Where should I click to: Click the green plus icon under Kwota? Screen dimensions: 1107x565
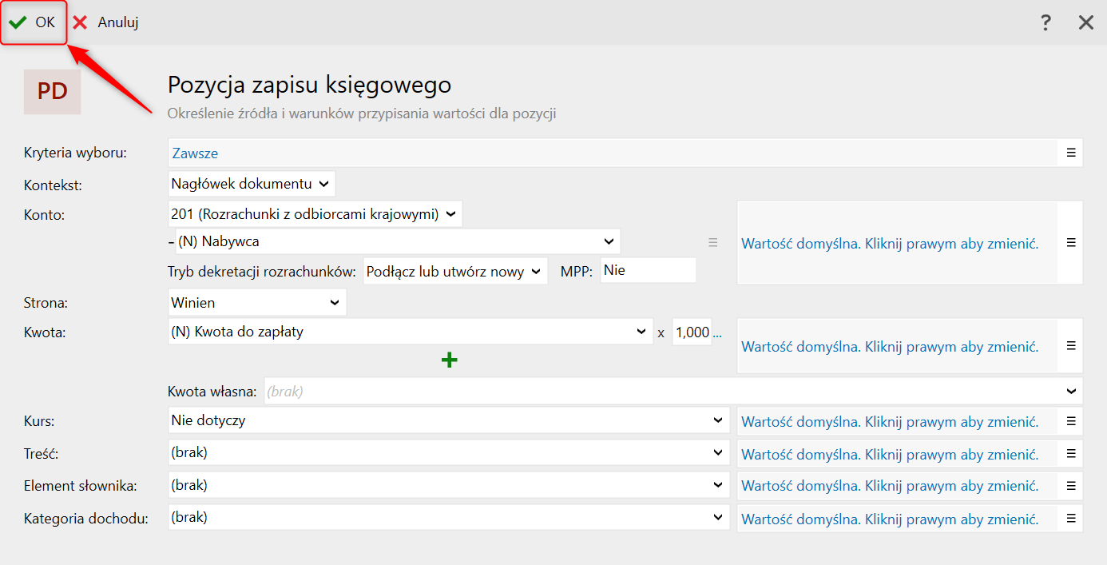[450, 360]
